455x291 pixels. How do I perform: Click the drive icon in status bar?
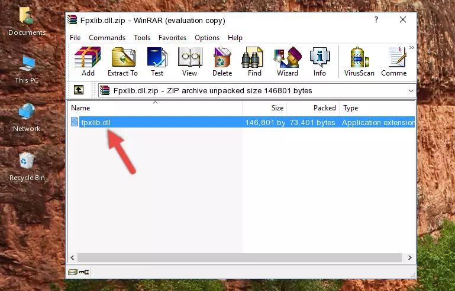(x=73, y=272)
